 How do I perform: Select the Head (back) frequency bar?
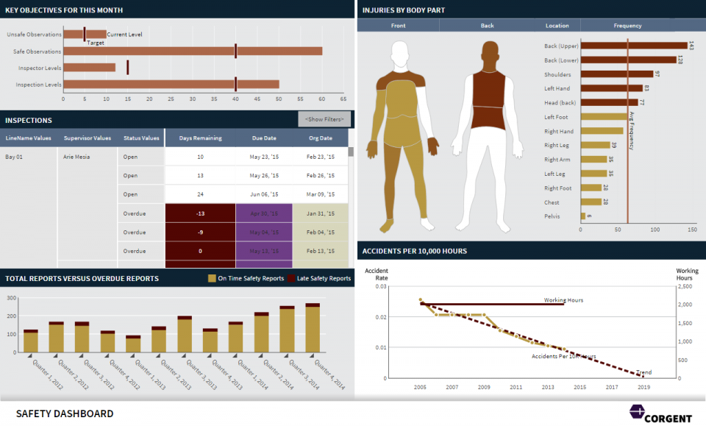tap(609, 103)
